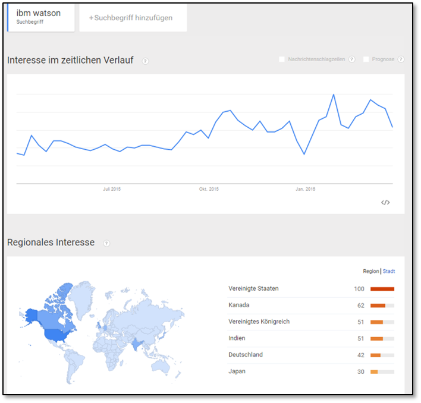Image resolution: width=421 pixels, height=403 pixels.
Task: Select 'Japan' in region list
Action: 237,371
